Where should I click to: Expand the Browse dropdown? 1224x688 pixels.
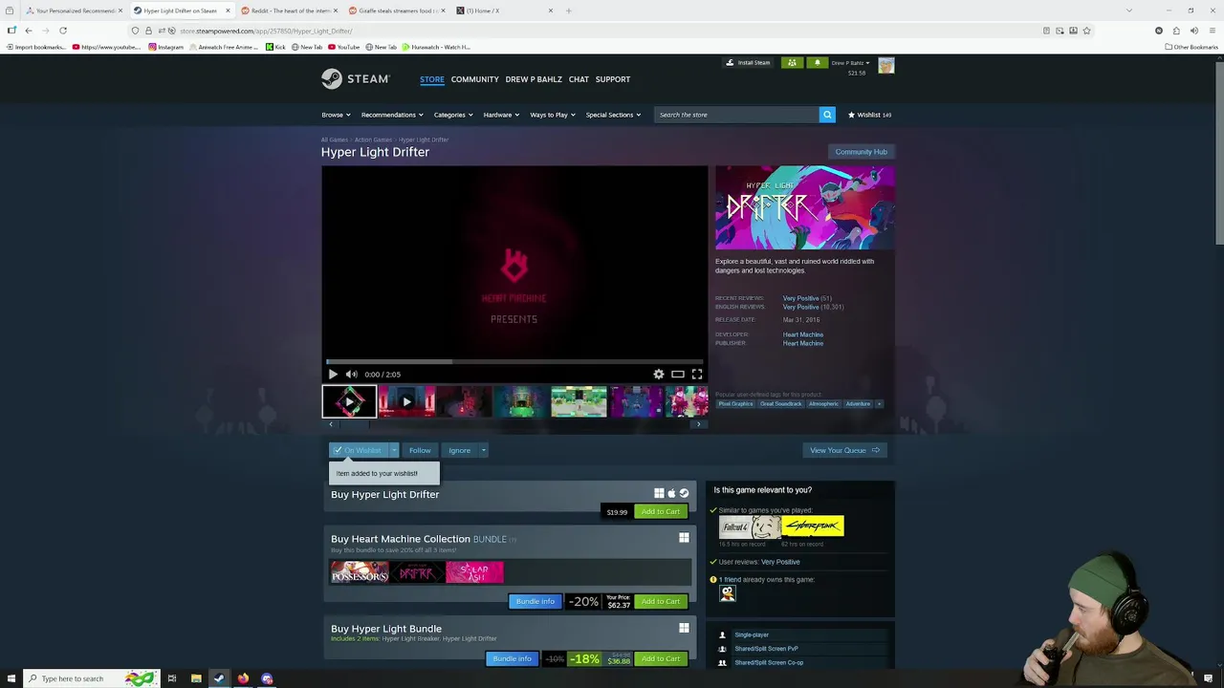click(336, 115)
